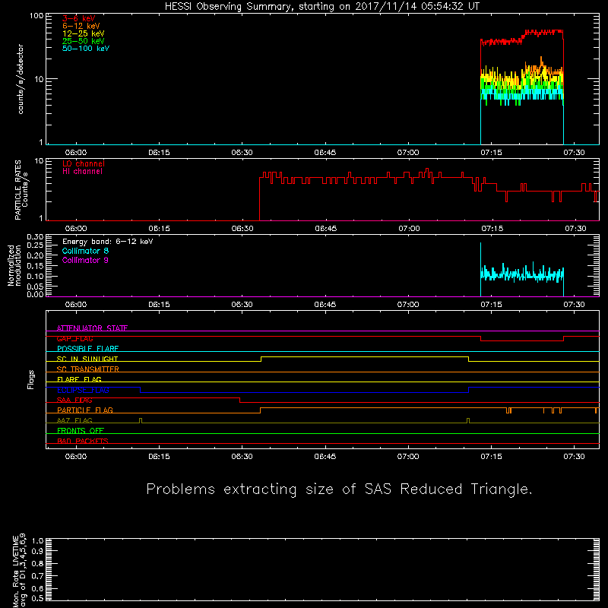The height and width of the screenshot is (608, 608).
Task: Click the vertical Flags axis label
Action: click(30, 379)
